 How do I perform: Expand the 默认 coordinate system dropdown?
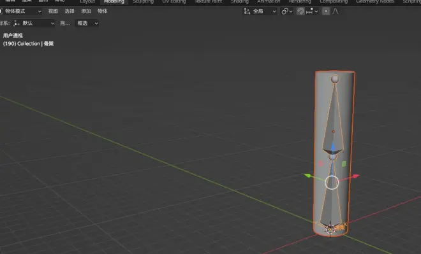pyautogui.click(x=34, y=24)
